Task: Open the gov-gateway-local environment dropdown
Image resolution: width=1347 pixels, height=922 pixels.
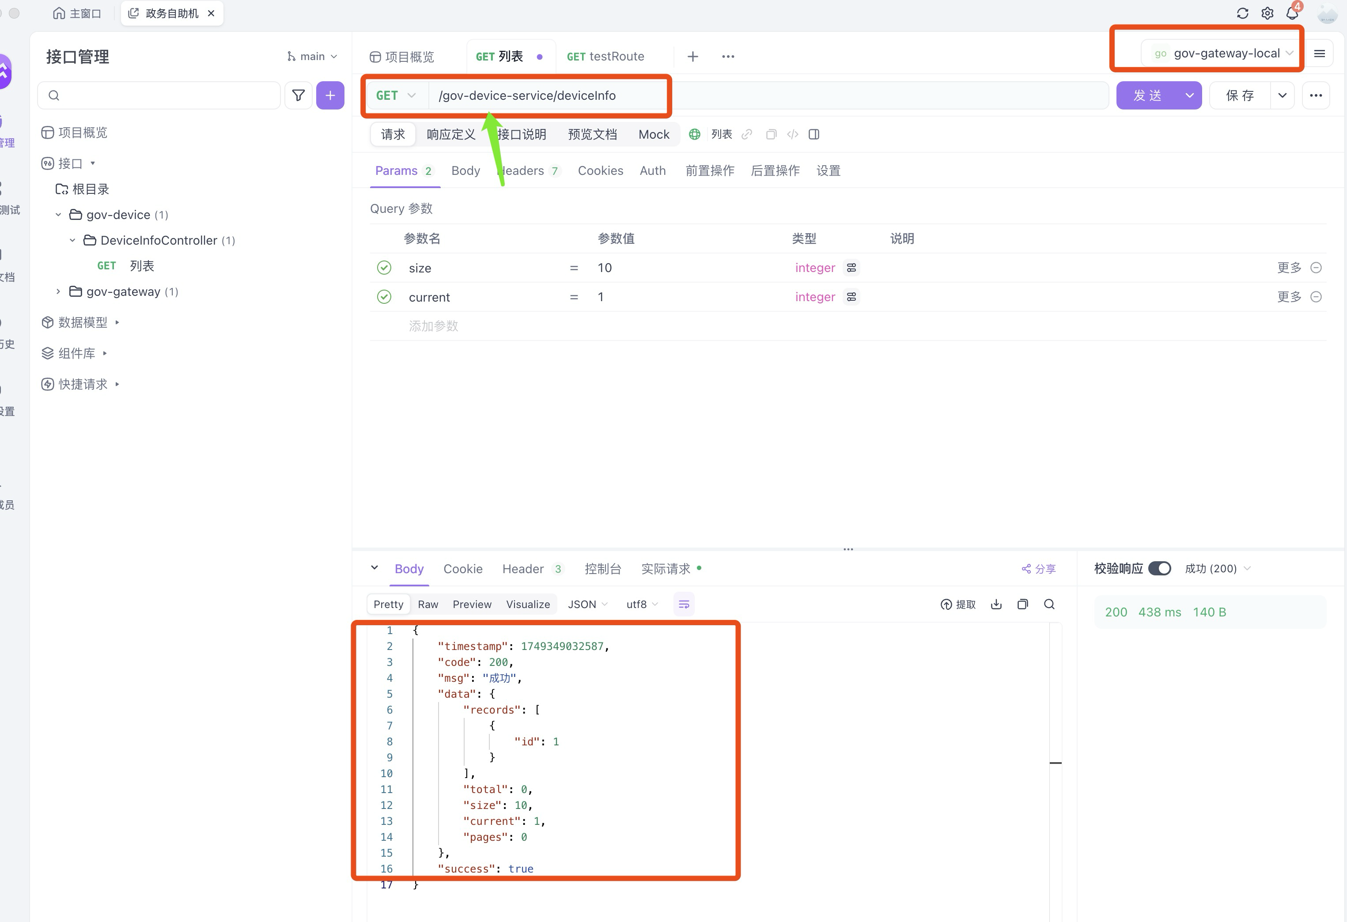Action: coord(1222,53)
